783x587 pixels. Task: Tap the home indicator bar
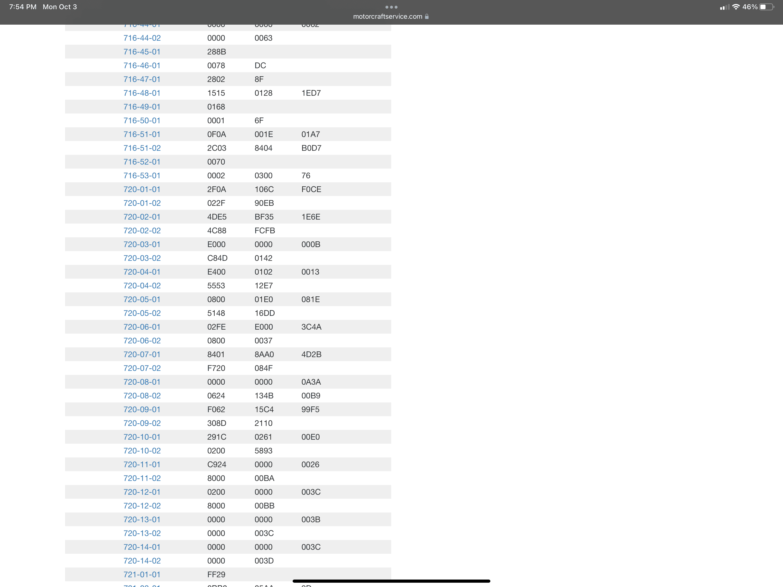click(391, 581)
